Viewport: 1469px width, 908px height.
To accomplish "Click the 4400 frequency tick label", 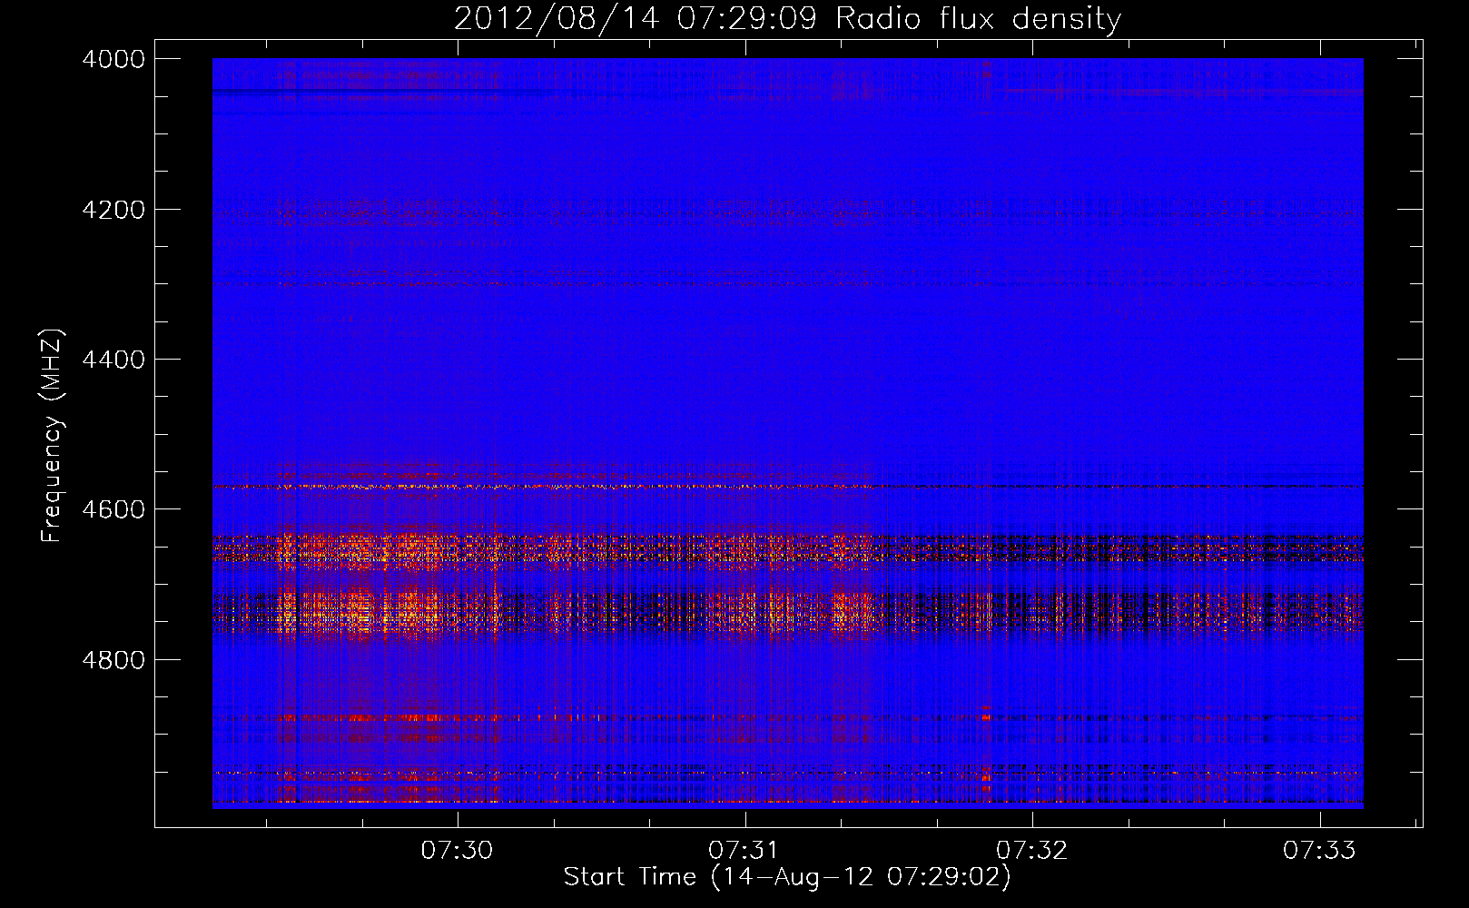I will [x=113, y=360].
